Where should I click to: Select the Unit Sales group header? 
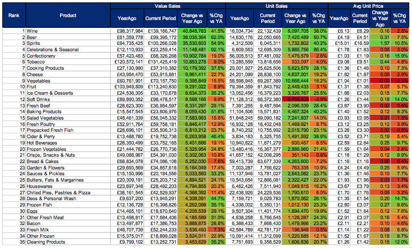click(x=277, y=6)
